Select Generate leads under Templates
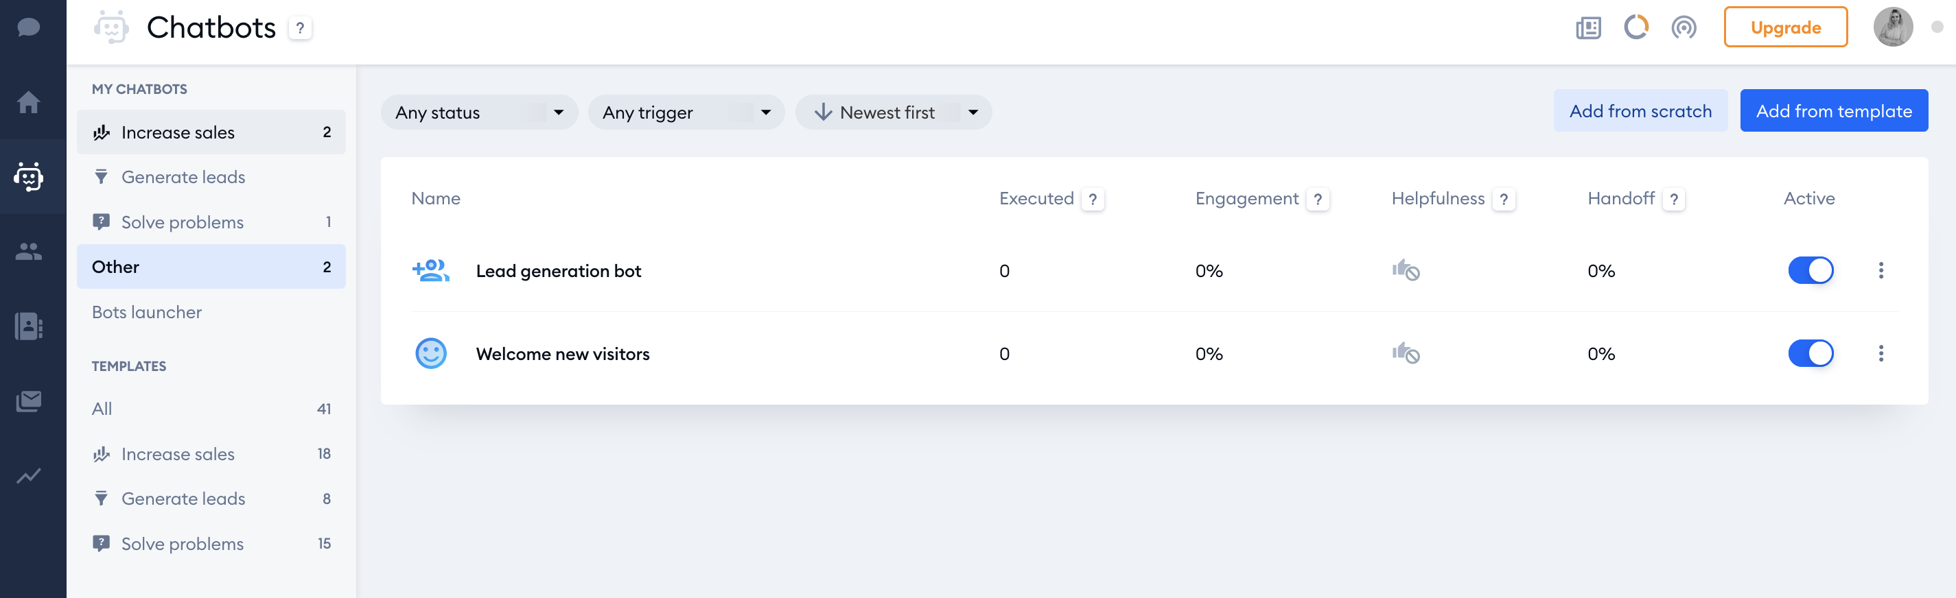This screenshot has width=1956, height=598. [x=211, y=499]
